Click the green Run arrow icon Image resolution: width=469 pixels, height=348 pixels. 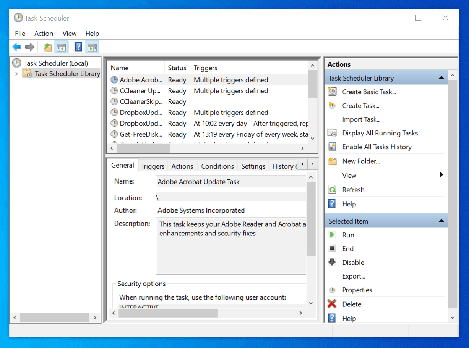point(333,235)
